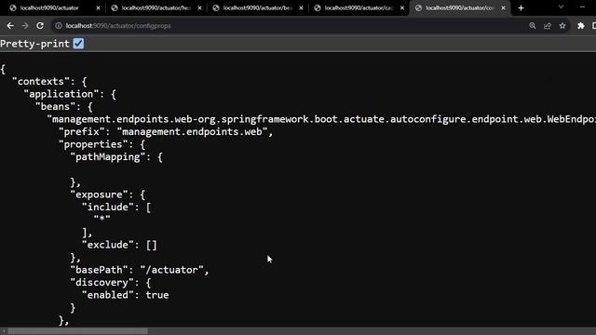The image size is (596, 335).
Task: Click the management.endpoints.web-org.springframework bean name
Action: (x=321, y=119)
